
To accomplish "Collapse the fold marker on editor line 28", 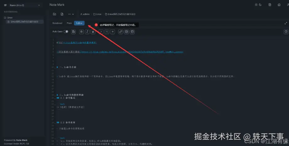I will 55,123.
